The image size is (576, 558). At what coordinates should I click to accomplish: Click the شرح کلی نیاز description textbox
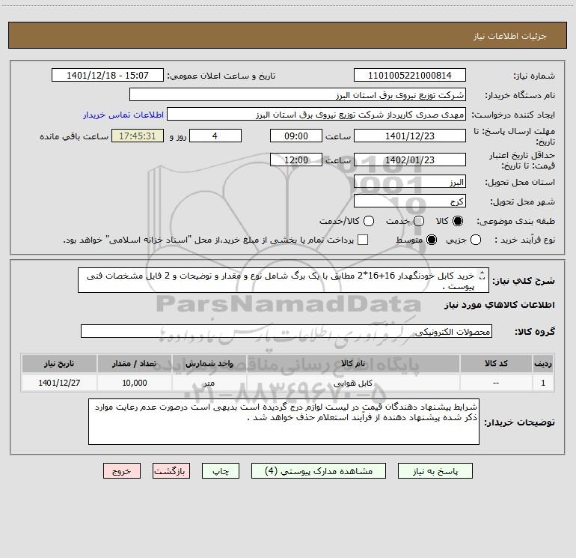tap(284, 280)
